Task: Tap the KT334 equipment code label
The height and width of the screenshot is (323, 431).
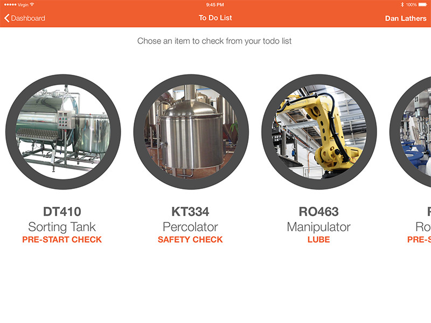Action: [x=190, y=212]
